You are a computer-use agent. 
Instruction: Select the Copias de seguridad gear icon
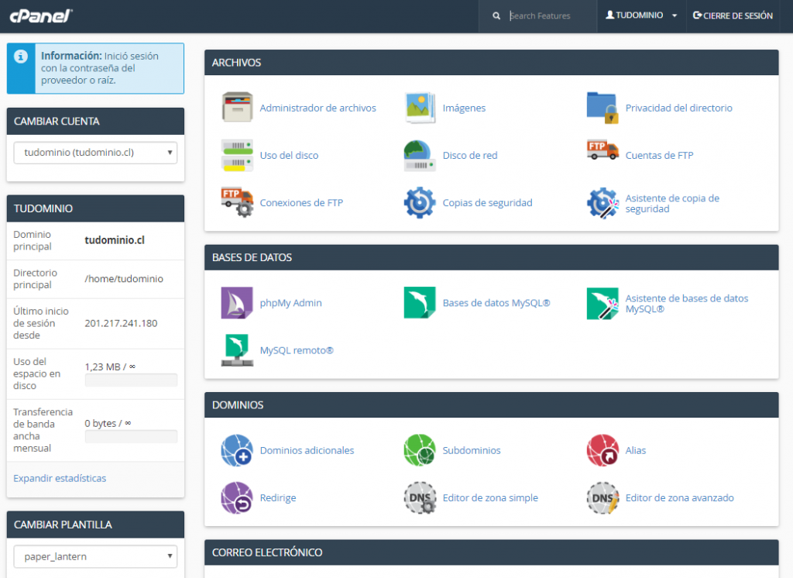click(420, 201)
